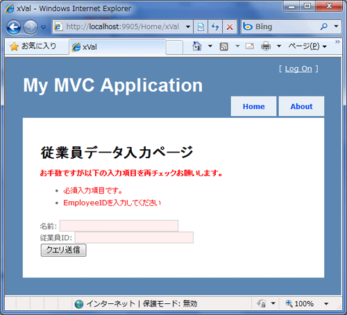
Task: Click the 100% zoom level button
Action: [300, 303]
